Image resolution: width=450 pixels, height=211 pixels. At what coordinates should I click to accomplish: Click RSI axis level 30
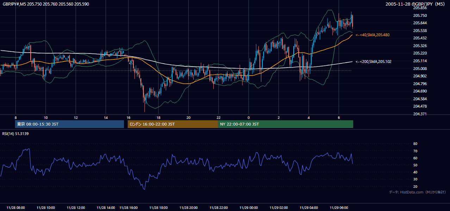point(415,179)
